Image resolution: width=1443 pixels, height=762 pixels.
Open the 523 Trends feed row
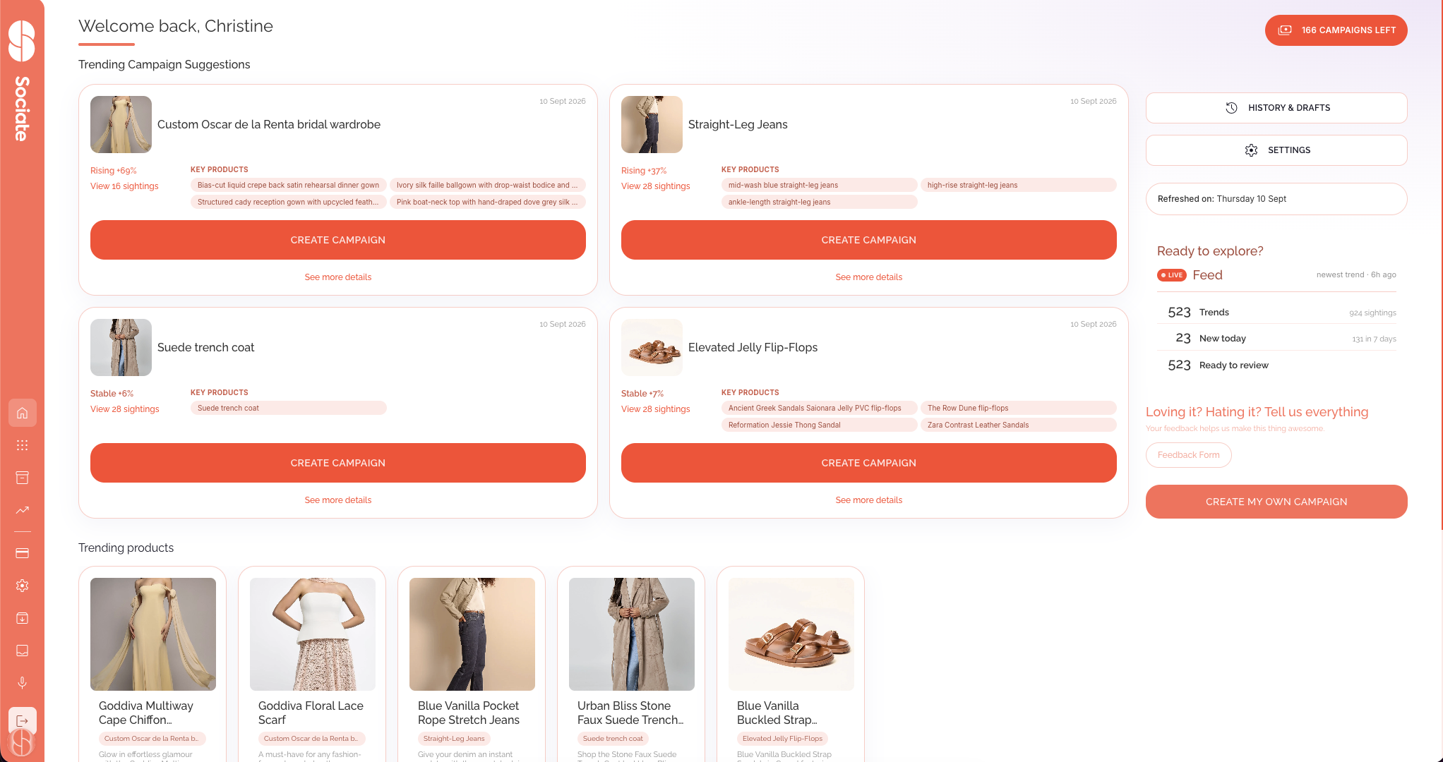click(1276, 312)
